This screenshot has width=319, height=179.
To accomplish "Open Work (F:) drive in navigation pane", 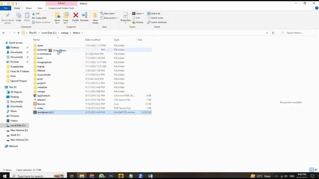I will pyautogui.click(x=15, y=135).
